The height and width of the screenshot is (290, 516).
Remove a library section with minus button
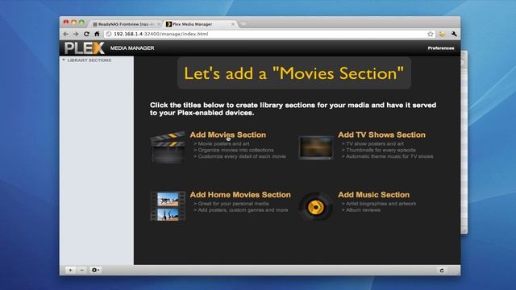(x=82, y=270)
